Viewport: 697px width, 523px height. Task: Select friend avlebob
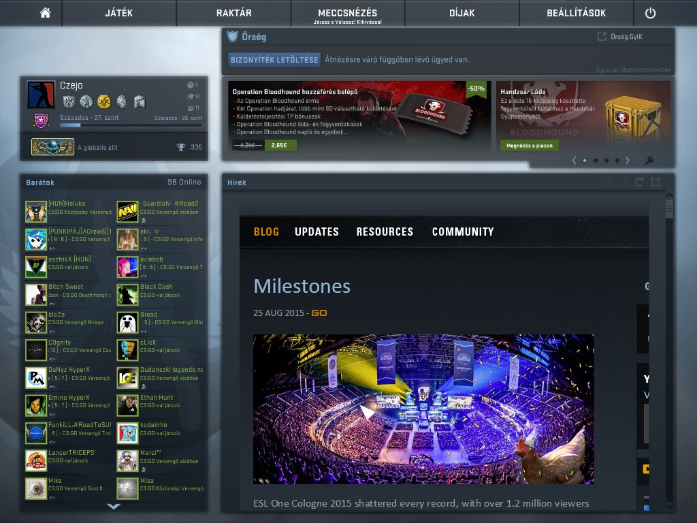pos(161,267)
